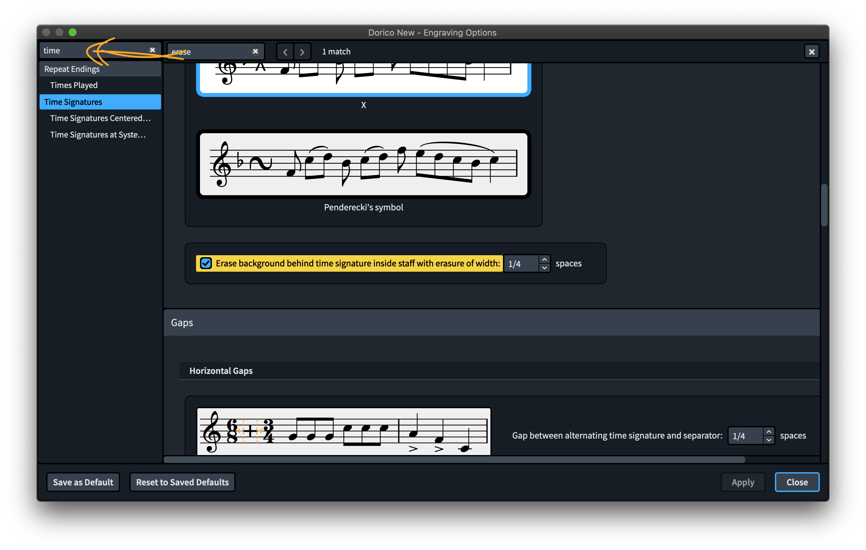
Task: Edit the erasure width 1/4 field
Action: click(521, 264)
